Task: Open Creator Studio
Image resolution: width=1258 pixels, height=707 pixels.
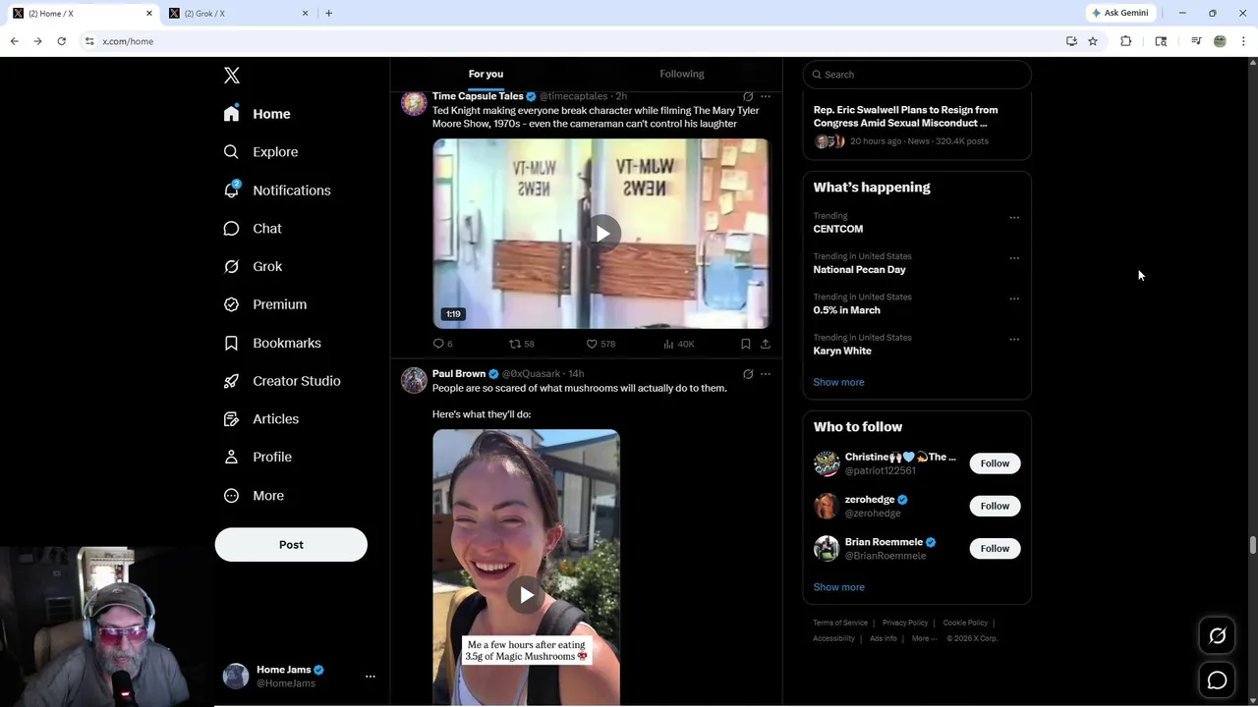Action: pyautogui.click(x=282, y=381)
